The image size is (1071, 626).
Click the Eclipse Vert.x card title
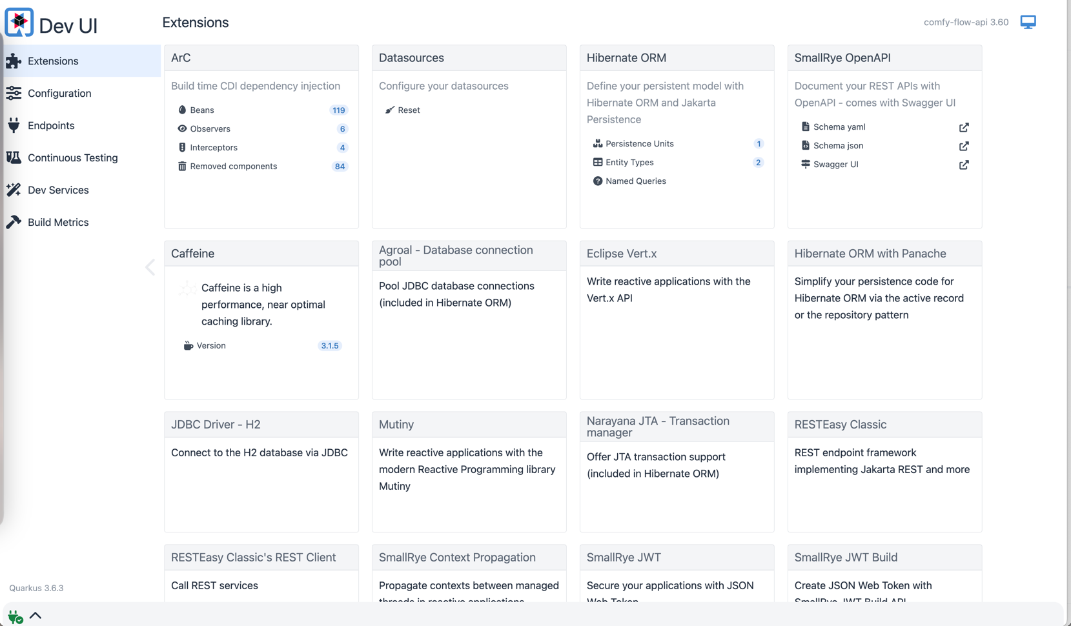[622, 254]
